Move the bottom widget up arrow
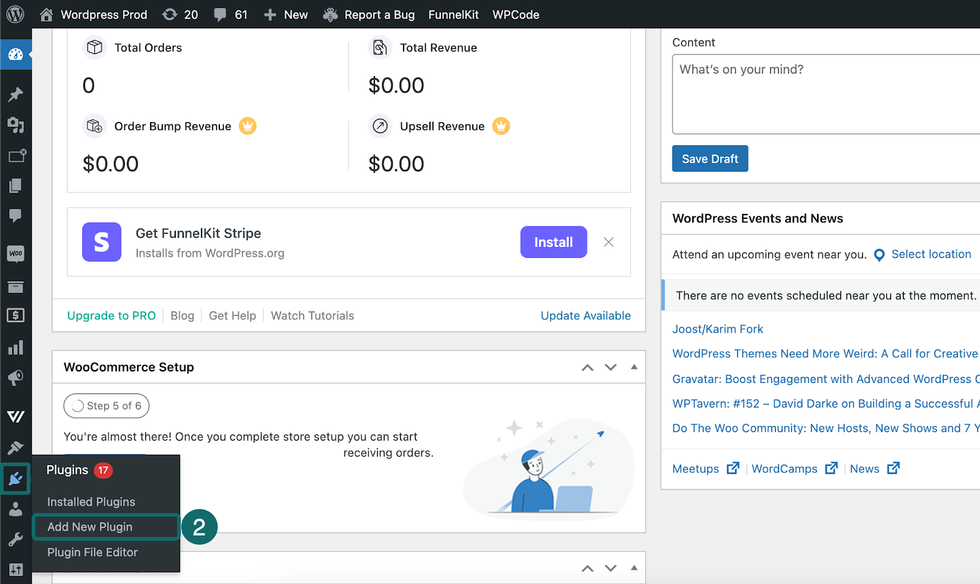 coord(587,568)
